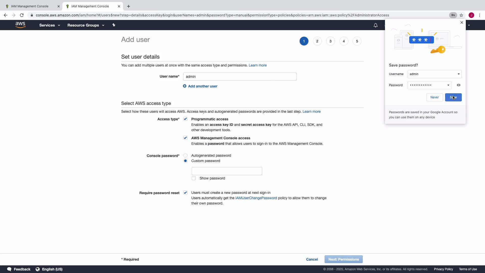Open the Resource Groups dropdown

(86, 25)
